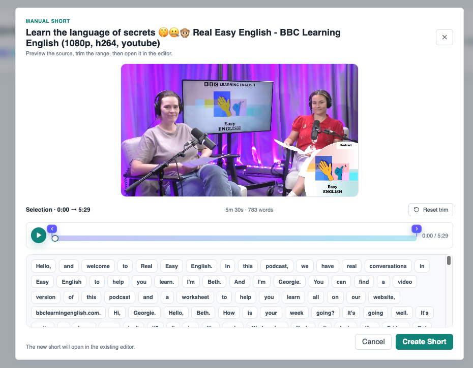Screen dimensions: 473x368
Task: Select the transcript word "video"
Action: [x=404, y=282]
